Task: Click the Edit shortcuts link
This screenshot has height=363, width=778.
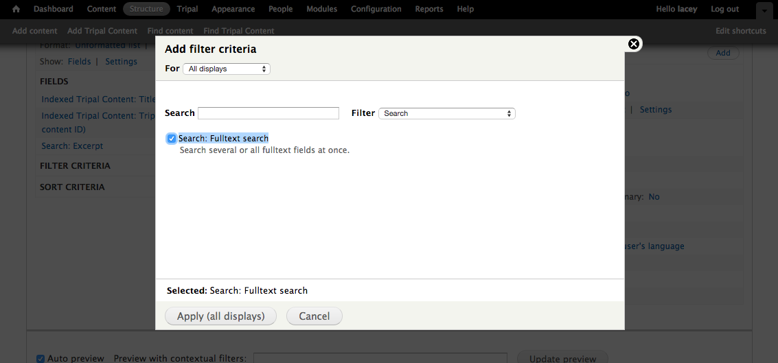Action: pos(740,31)
